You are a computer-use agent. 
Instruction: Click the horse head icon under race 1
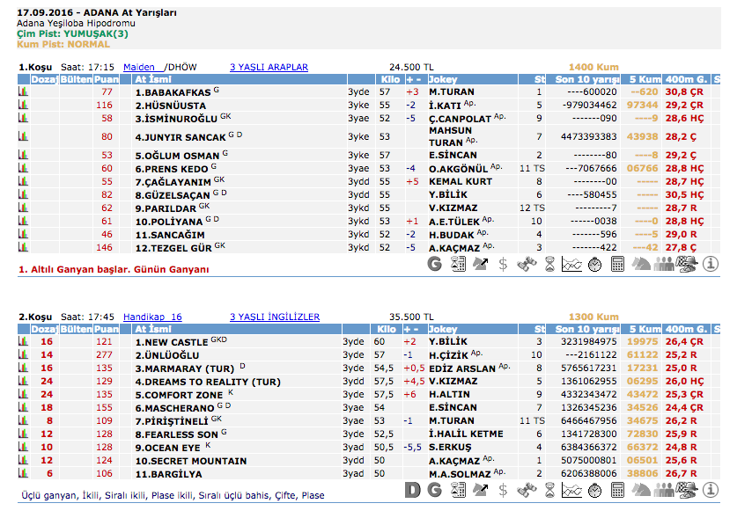click(x=640, y=263)
